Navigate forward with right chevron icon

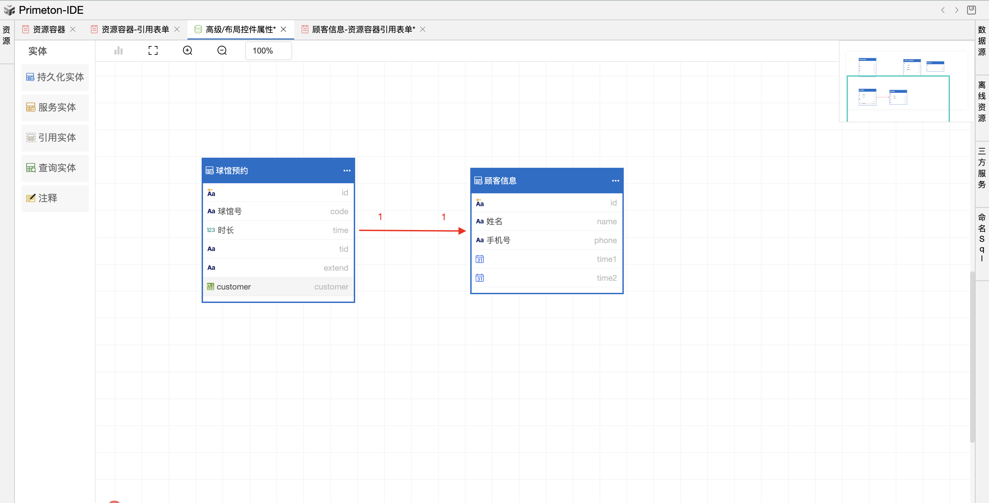click(x=956, y=10)
